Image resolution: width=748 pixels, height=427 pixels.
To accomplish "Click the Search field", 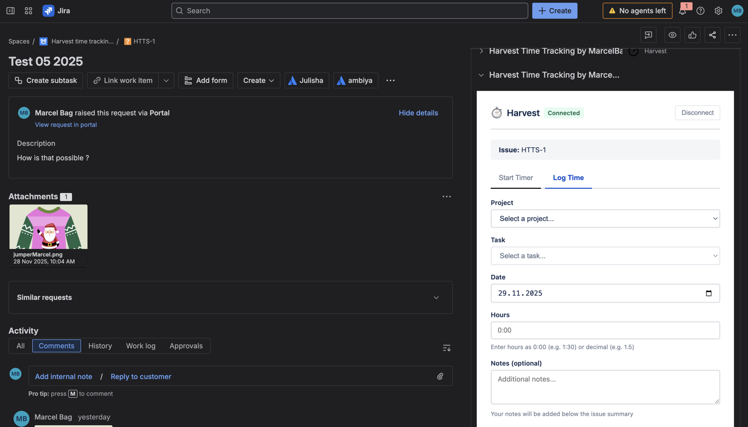I will [350, 10].
